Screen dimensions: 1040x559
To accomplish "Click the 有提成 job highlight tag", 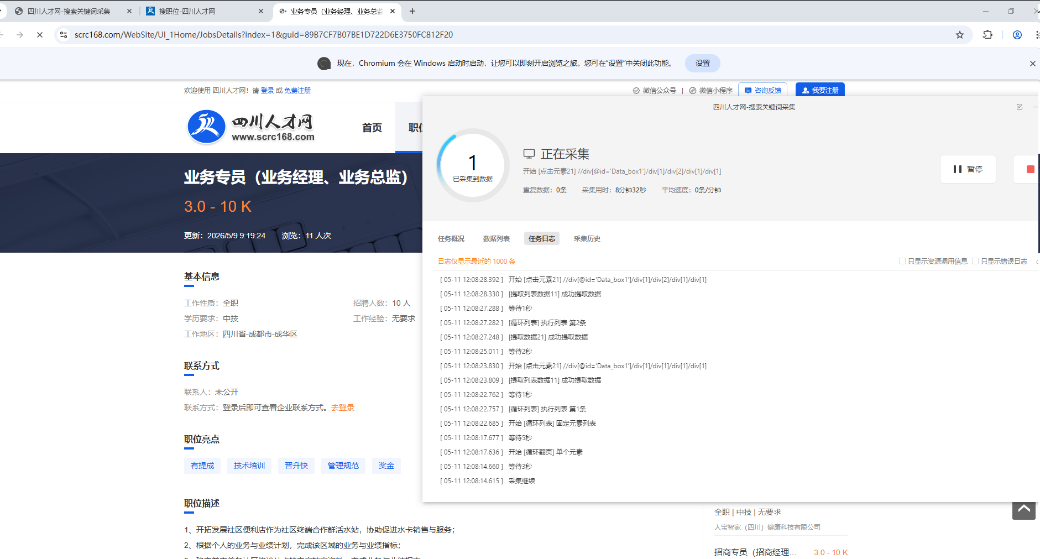I will tap(202, 466).
